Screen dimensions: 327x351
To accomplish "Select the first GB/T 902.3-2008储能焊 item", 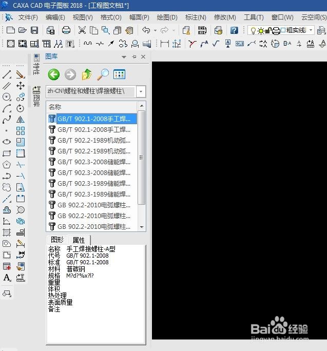I will 92,162.
